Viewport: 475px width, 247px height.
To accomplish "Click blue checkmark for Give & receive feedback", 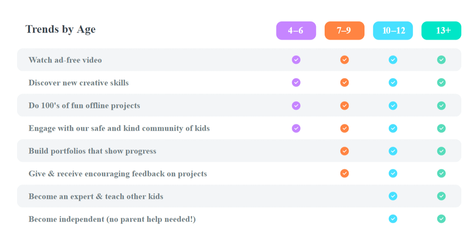I will tap(393, 174).
